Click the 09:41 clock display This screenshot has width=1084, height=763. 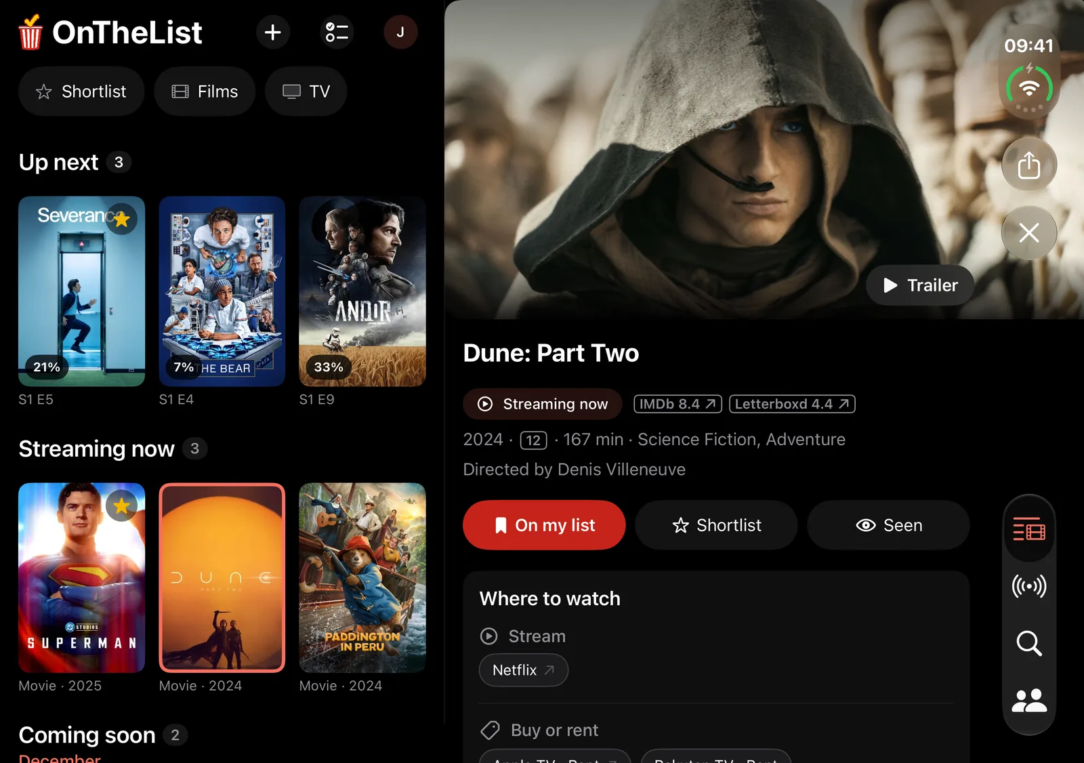pos(1028,46)
